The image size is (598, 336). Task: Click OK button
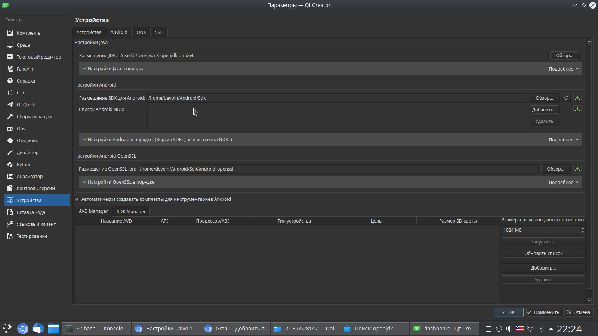point(508,312)
